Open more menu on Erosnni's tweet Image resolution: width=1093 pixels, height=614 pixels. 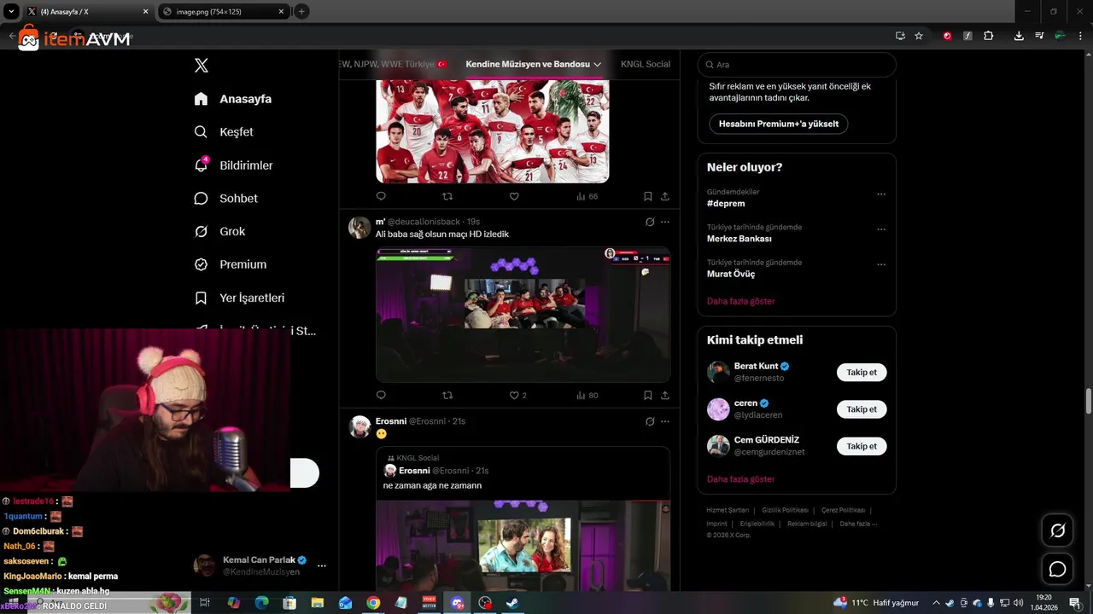pos(665,421)
